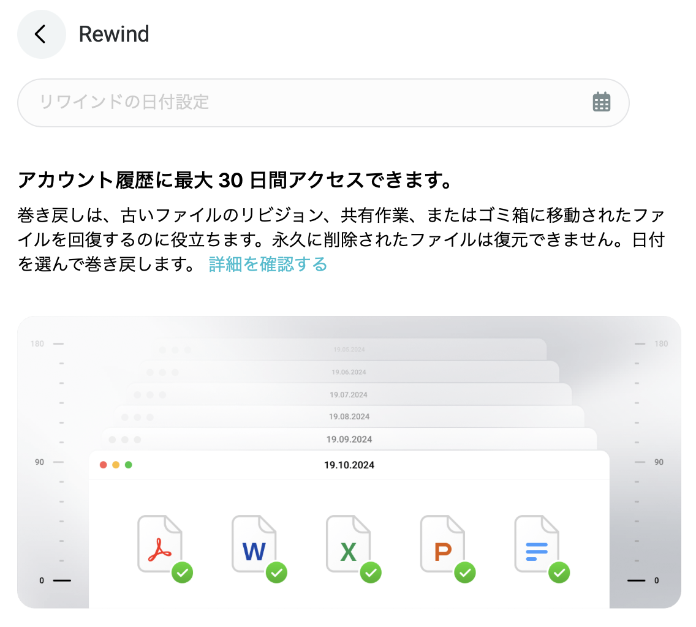Screen dimensions: 696x627
Task: Open the 詳細を確認する link
Action: tap(268, 265)
